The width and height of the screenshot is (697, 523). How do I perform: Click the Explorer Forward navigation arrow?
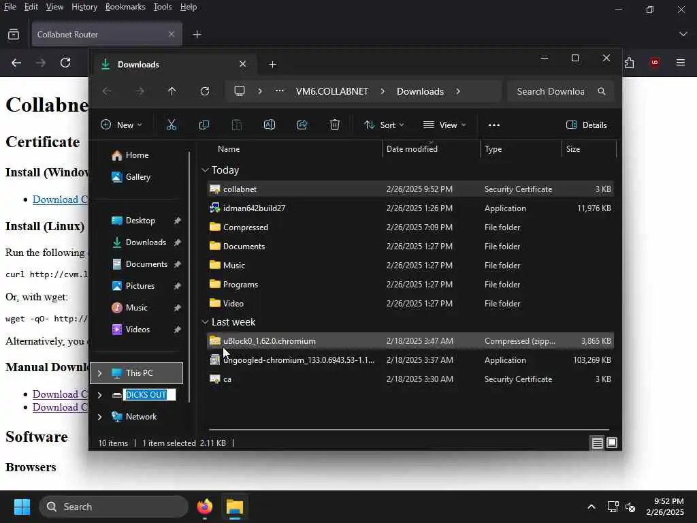(140, 91)
